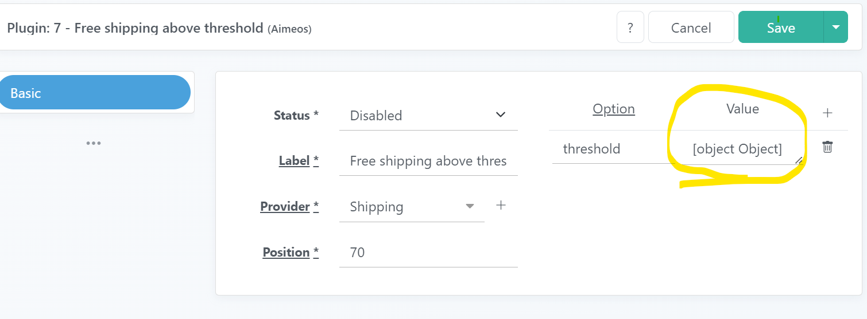Add a new option row with plus icon
Screen dimensions: 867x319
(827, 113)
